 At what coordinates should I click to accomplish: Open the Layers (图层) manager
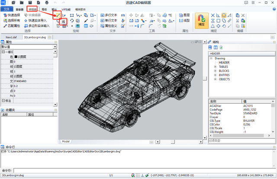(x=184, y=15)
